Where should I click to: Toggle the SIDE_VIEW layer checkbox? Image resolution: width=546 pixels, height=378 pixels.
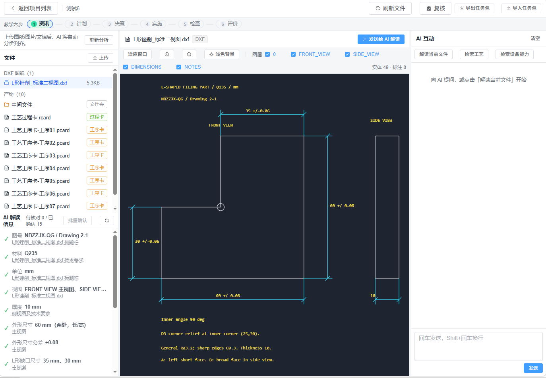click(347, 54)
